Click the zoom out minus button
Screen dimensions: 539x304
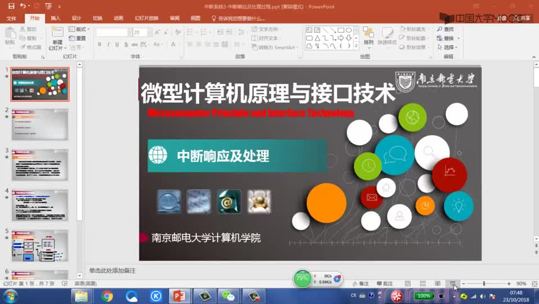tap(464, 284)
